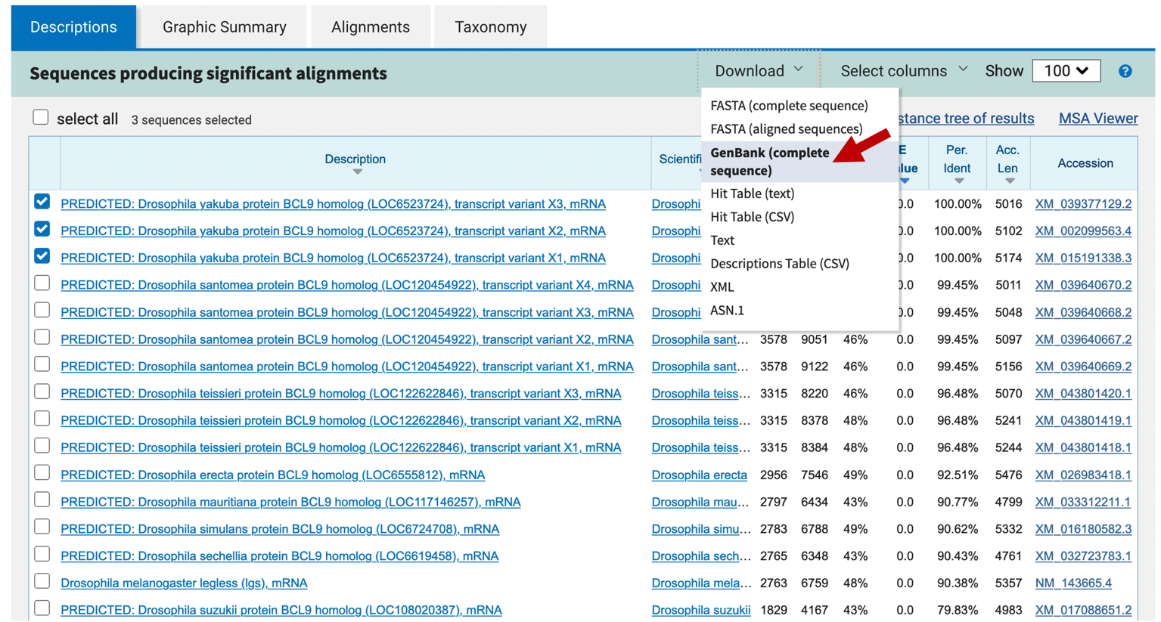Choose FASTA (aligned sequences) download option
Screen dimensions: 1161x622
[786, 129]
